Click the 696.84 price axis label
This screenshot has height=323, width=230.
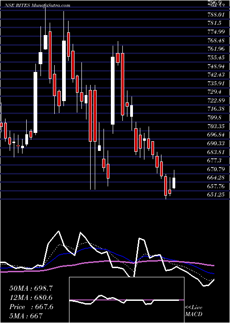pos(216,135)
